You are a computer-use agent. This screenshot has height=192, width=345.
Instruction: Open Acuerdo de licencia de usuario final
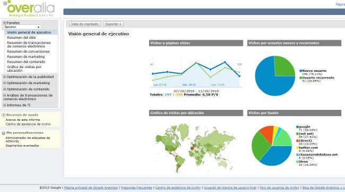230,188
